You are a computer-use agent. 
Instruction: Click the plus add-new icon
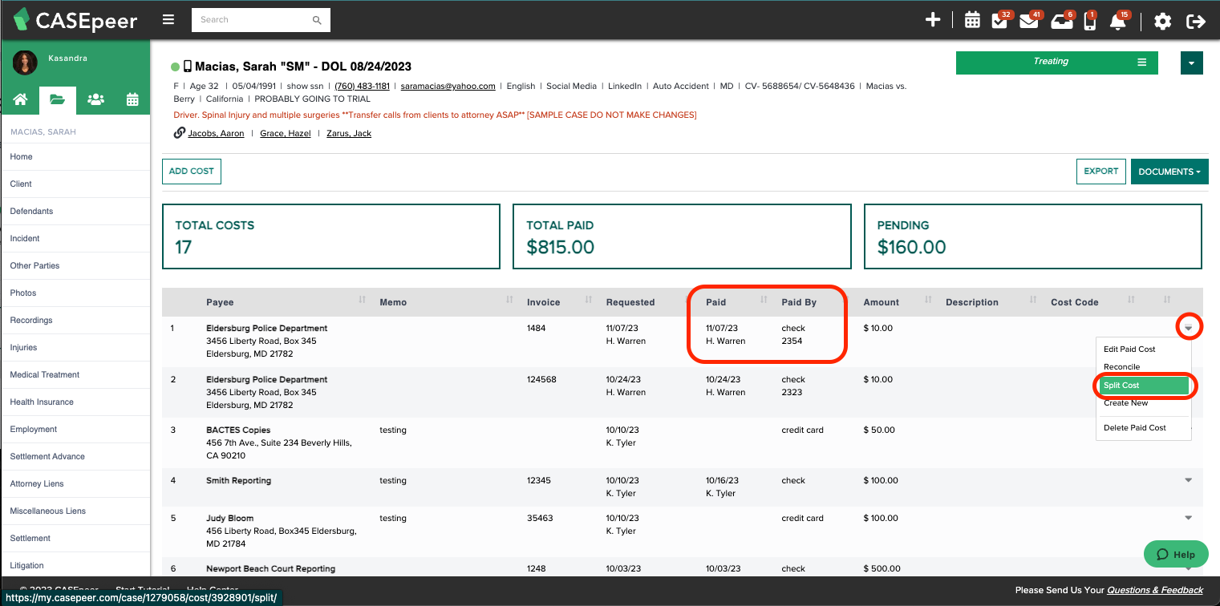(x=932, y=20)
